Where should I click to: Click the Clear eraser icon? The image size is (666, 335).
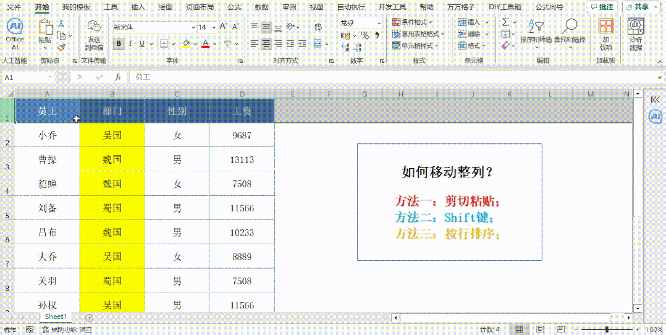coord(505,45)
